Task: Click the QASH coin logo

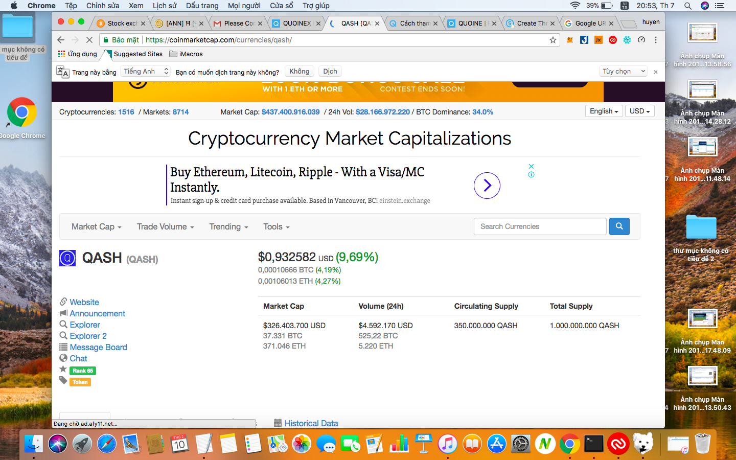Action: click(x=67, y=258)
